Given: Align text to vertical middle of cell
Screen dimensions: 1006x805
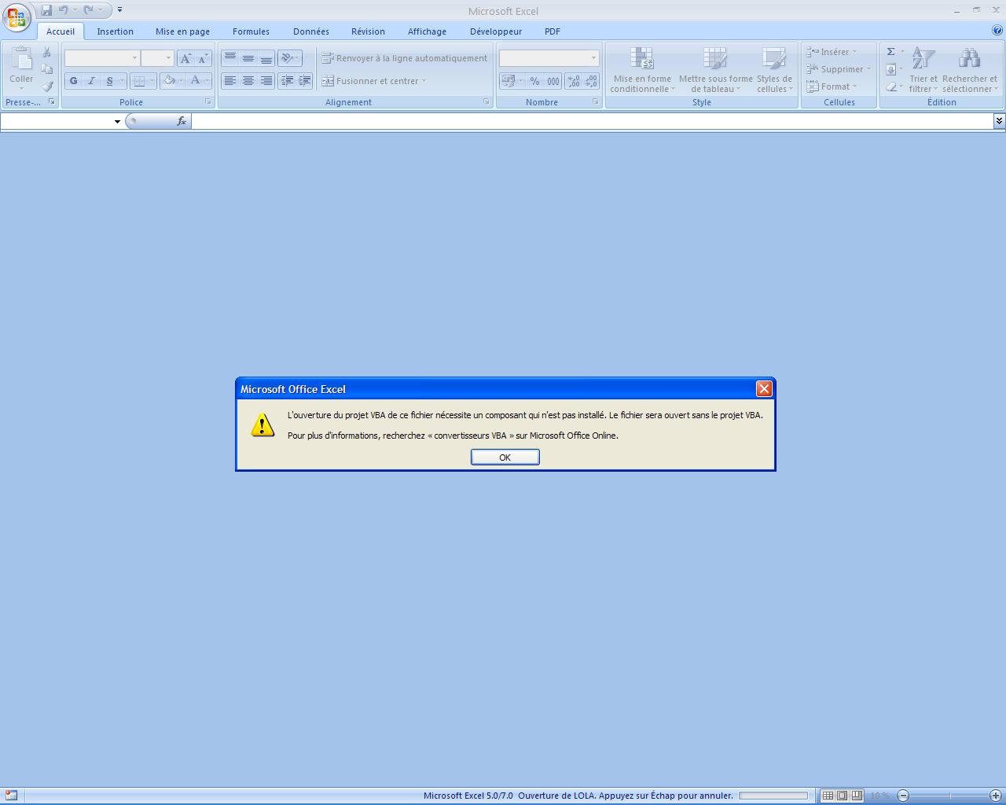Looking at the screenshot, I should pos(248,58).
